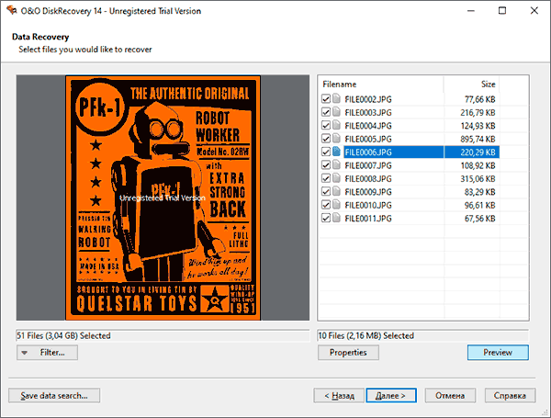The image size is (551, 418).
Task: Click the file icon beside FILE0005.JPG
Action: pos(337,139)
